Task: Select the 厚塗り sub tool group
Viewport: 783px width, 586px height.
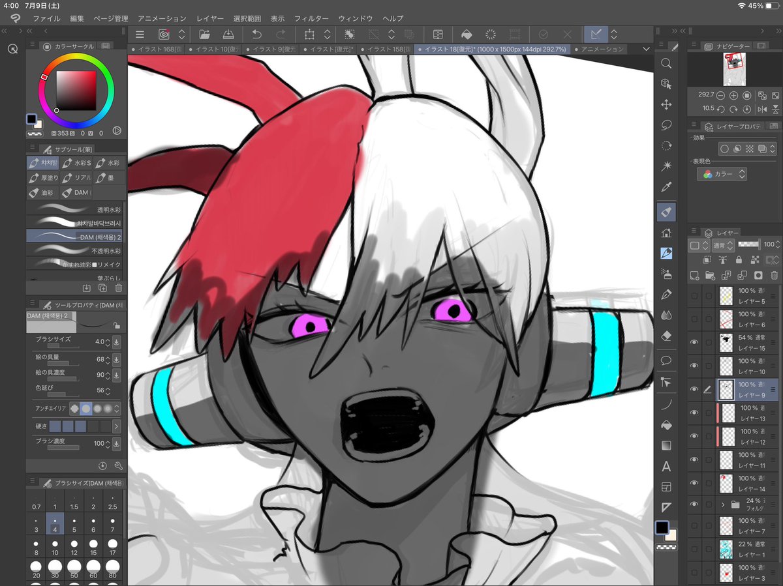Action: tap(44, 177)
